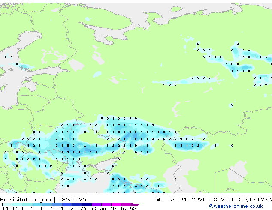Select the 'GFS 0.25' model label
Viewport: 272px width, 210px height.
[x=73, y=200]
